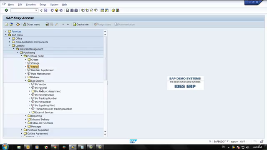Click the tree scrollbar bottom down arrow
The height and width of the screenshot is (150, 267).
(x=105, y=135)
